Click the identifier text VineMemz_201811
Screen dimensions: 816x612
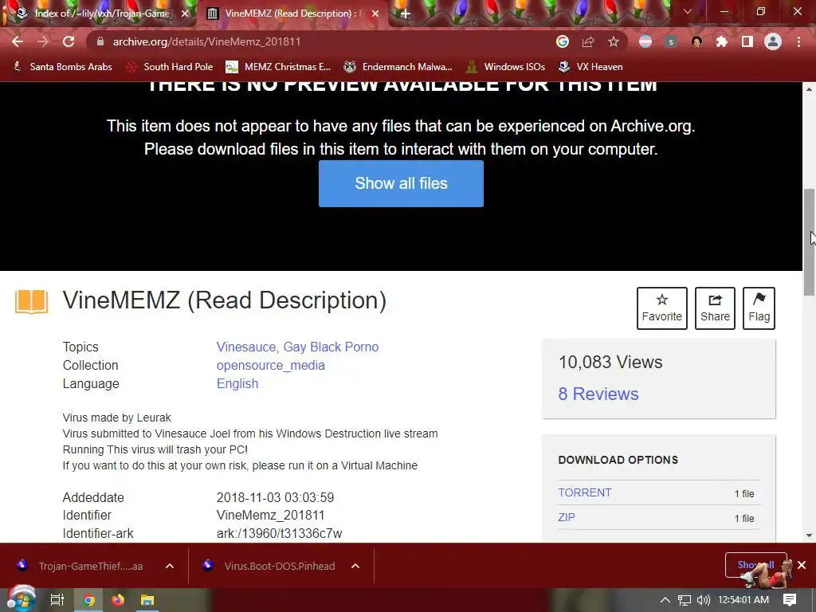coord(271,516)
